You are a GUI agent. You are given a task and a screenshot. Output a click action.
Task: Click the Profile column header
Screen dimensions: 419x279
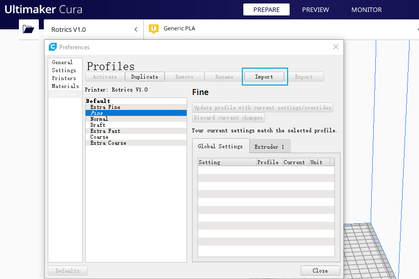270,162
